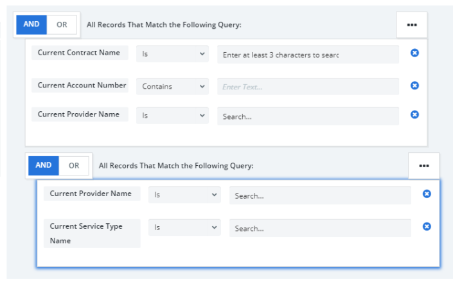Select AND for the nested query group
453x288 pixels.
point(44,165)
